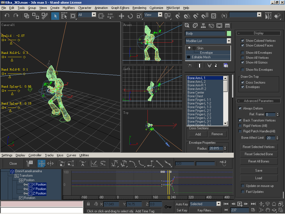Open the Modifiers menu
285x214 pixels.
click(68, 8)
